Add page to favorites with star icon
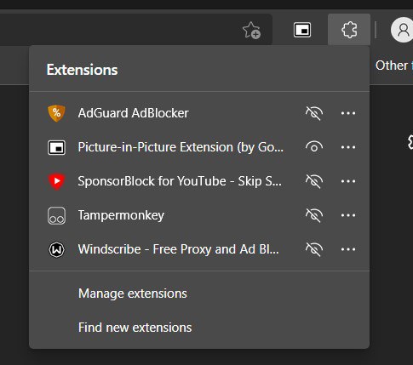Screen dimensions: 413x365 pos(251,30)
